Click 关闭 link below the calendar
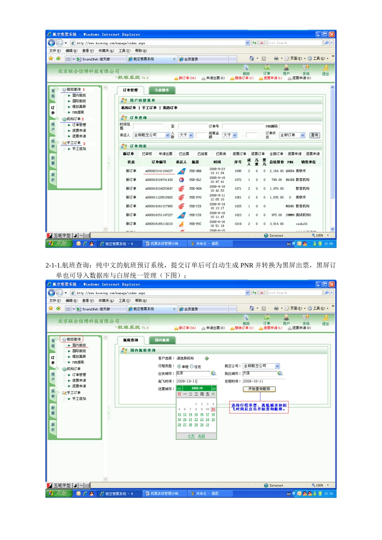The width and height of the screenshot is (382, 540). pos(201,436)
